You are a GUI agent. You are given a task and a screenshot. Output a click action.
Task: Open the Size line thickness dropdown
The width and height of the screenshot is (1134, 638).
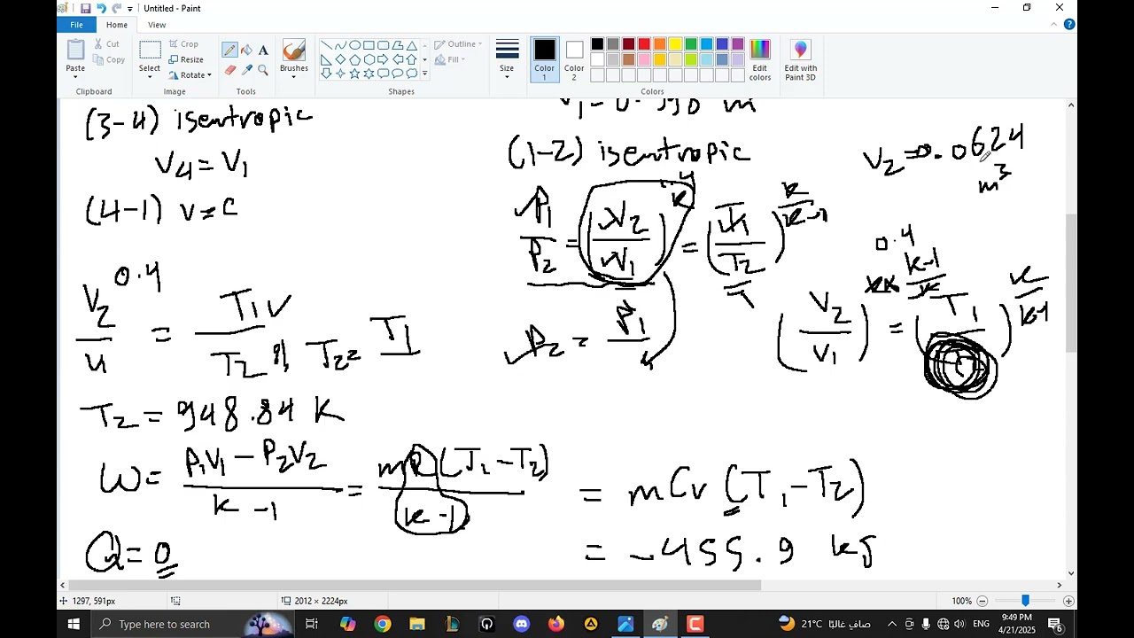coord(507,60)
